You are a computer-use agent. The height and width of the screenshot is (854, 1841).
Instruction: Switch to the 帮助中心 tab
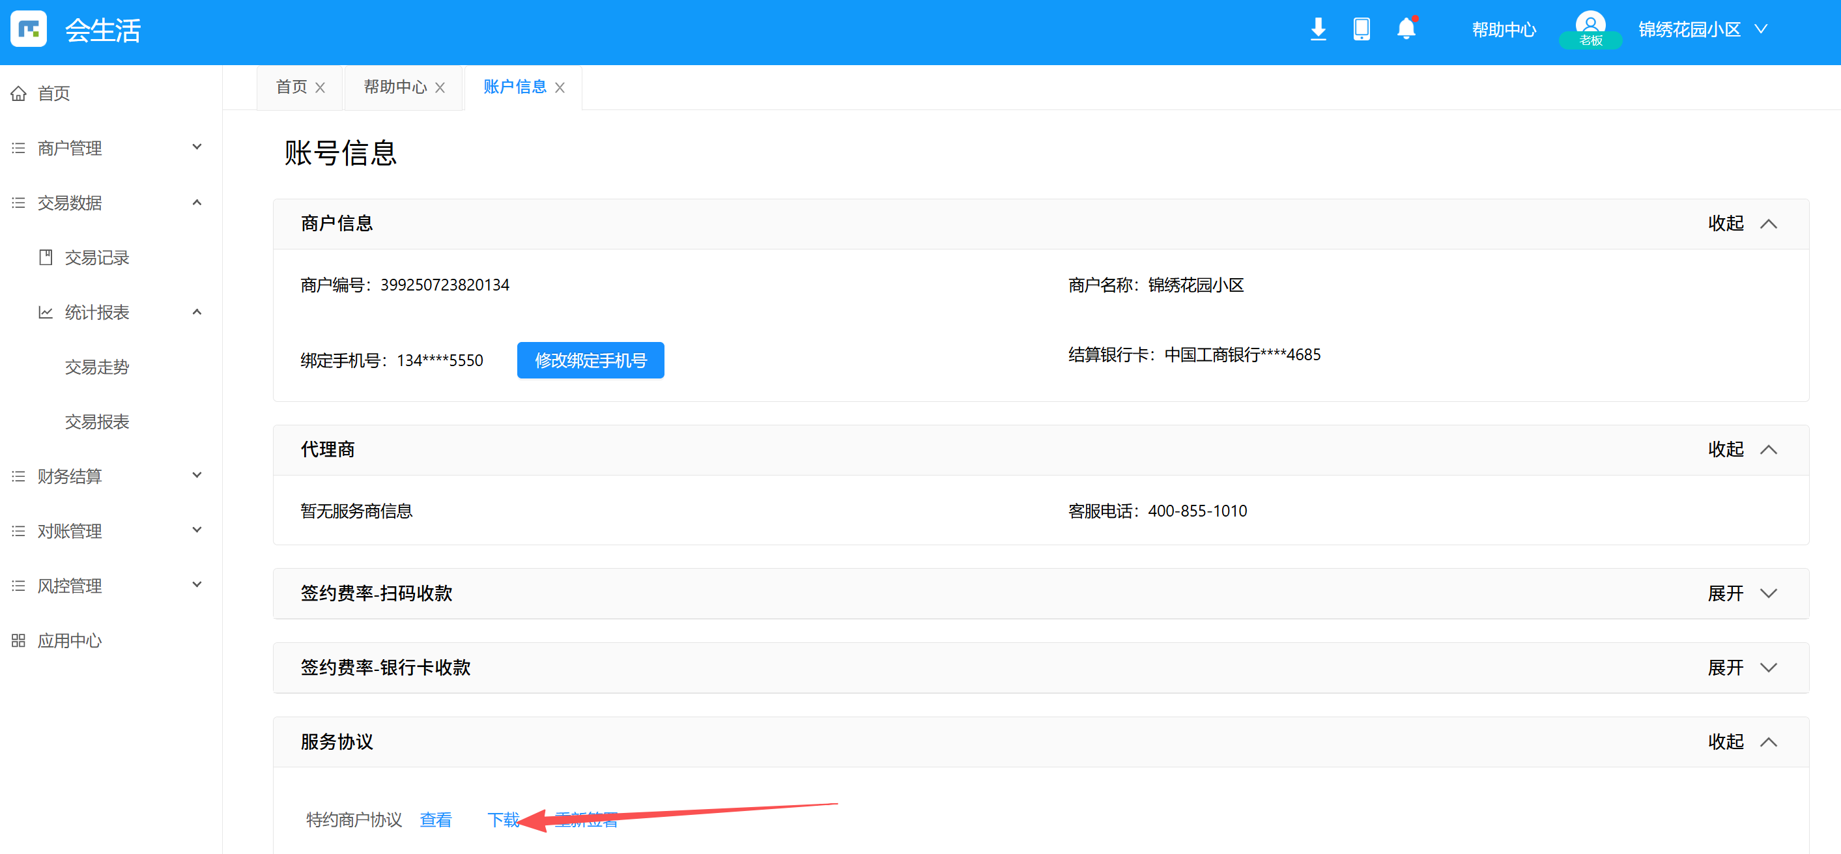(x=395, y=87)
